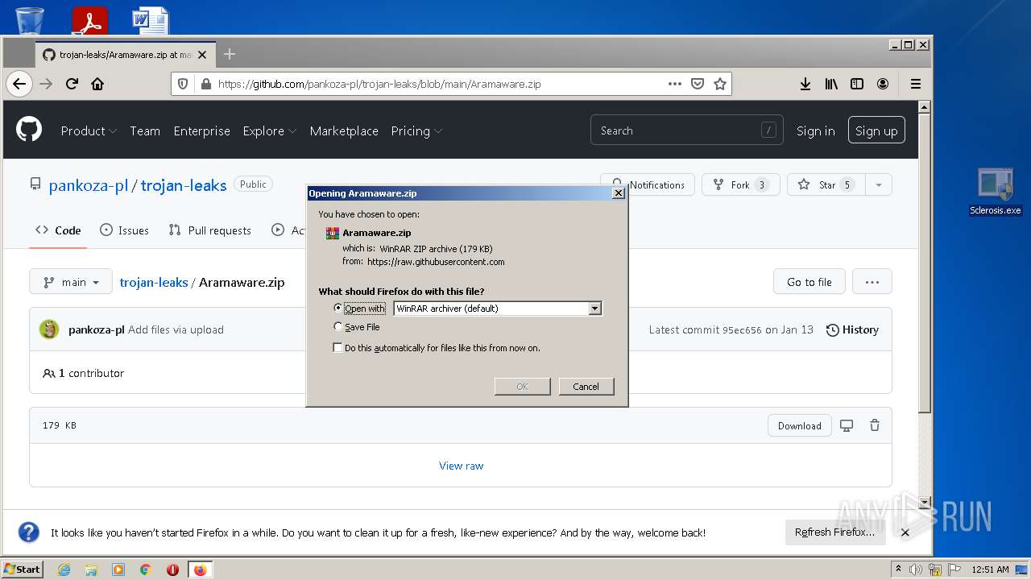Close the trojan-leaks Aramaware.zip tab
The image size is (1031, 580).
(202, 55)
